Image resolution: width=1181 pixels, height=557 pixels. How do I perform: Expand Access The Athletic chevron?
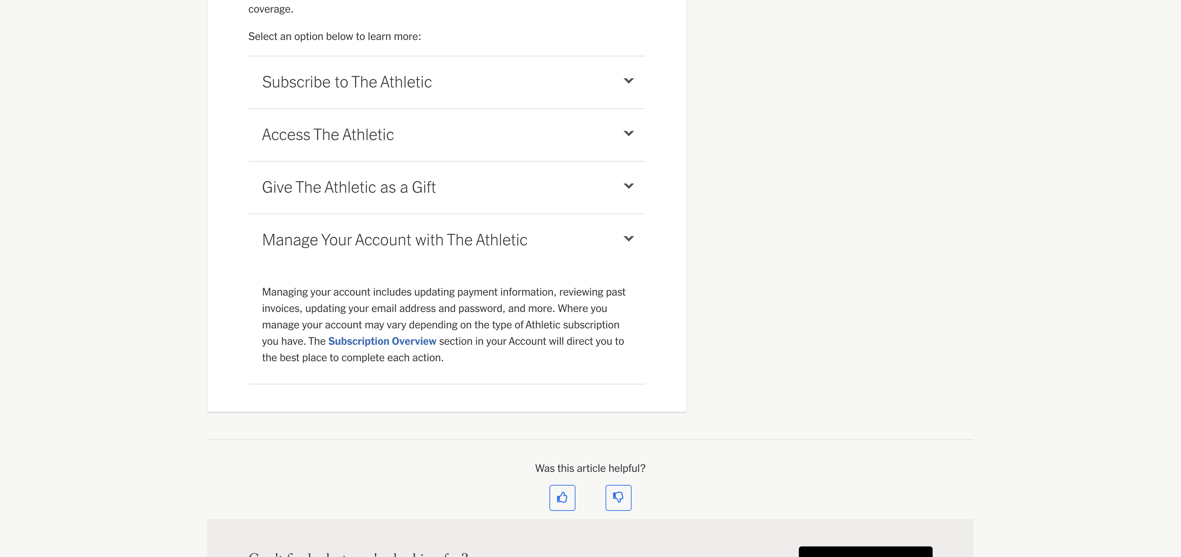point(628,133)
